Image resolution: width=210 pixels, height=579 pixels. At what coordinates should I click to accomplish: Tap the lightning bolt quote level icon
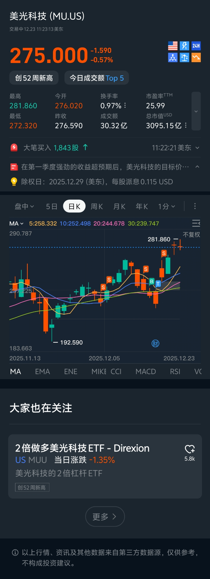[185, 46]
